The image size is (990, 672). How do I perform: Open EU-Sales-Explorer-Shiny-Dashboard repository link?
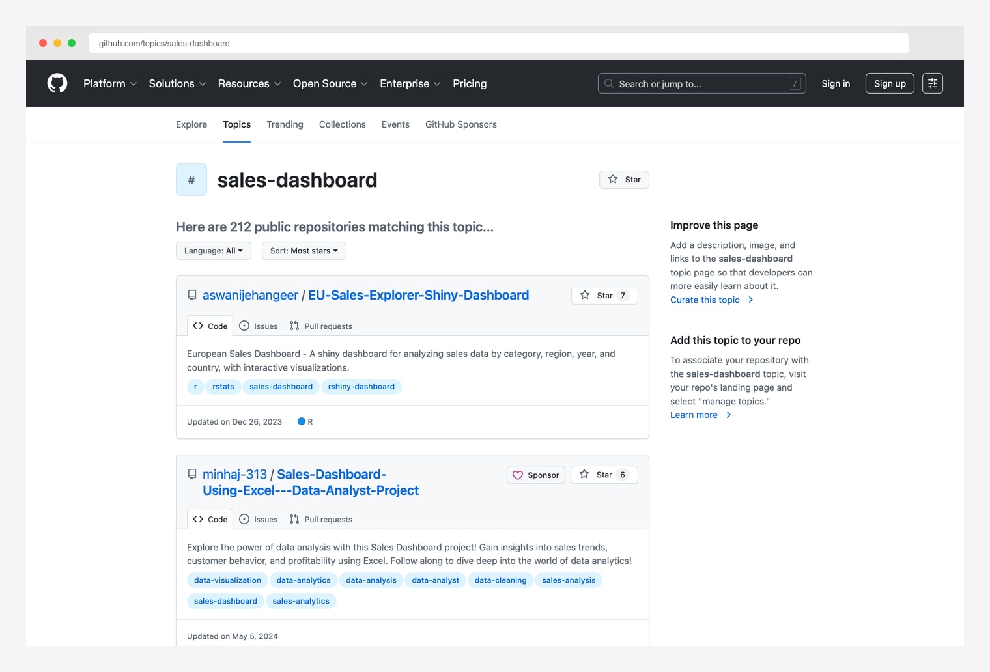[x=418, y=295]
